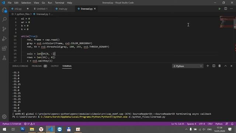Close the terminal panel
The width and height of the screenshot is (236, 133).
tap(231, 66)
